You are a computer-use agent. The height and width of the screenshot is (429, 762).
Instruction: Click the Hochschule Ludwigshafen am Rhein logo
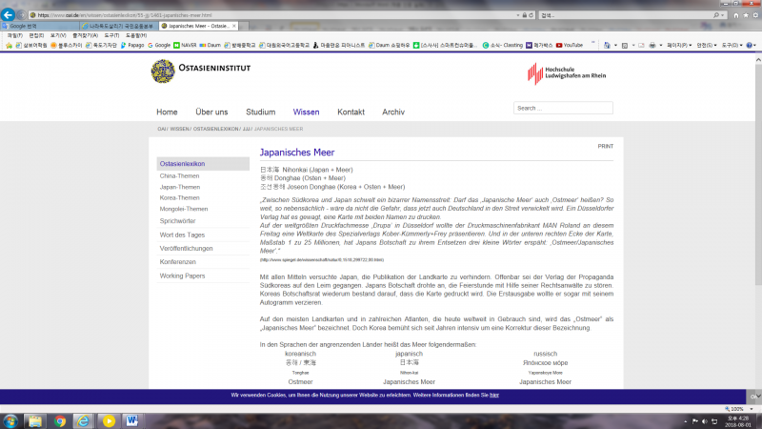[566, 74]
